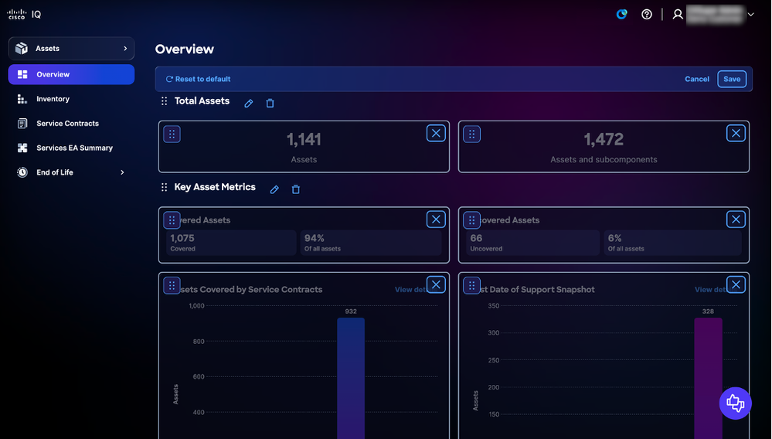Click the Save button
772x439 pixels.
pos(732,79)
